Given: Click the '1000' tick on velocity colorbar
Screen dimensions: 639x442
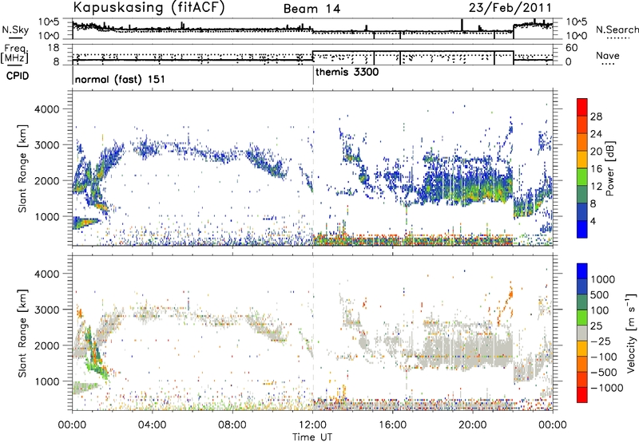Looking at the screenshot, I should coord(603,279).
